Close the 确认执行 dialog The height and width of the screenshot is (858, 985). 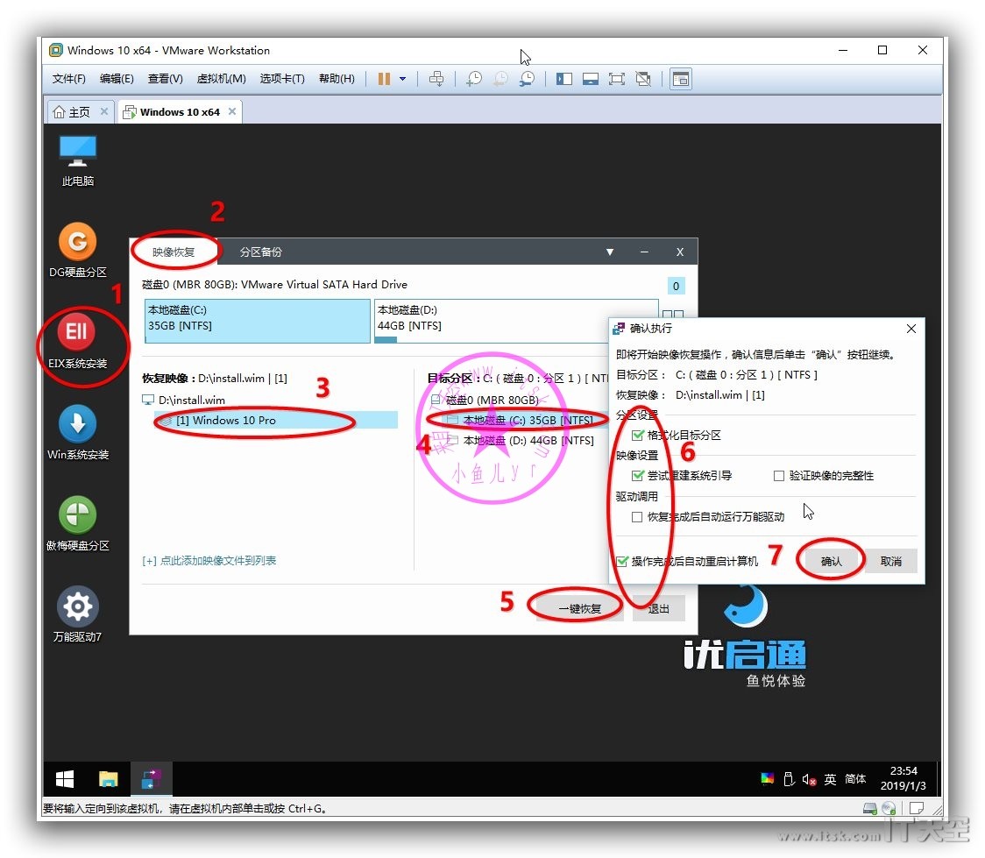coord(911,329)
